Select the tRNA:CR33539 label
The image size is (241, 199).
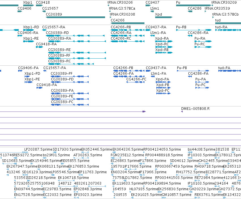tap(217, 8)
